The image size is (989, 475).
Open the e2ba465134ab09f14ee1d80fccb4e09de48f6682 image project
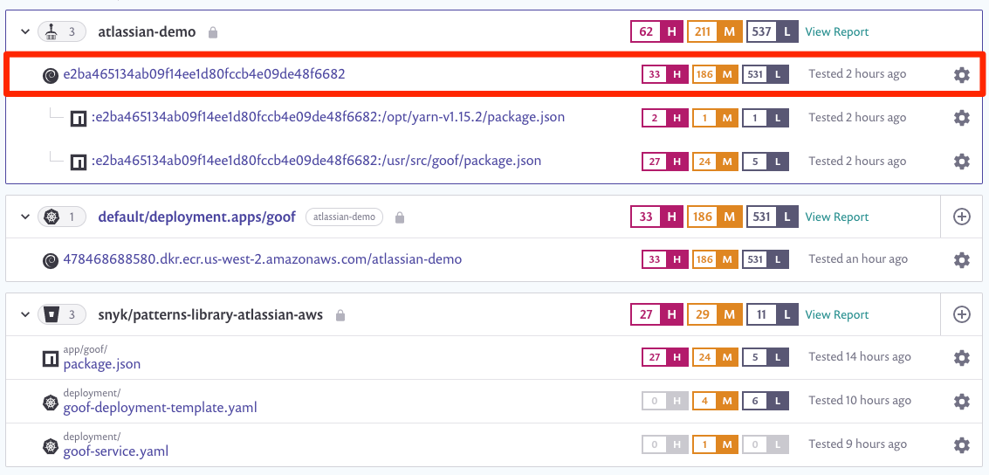(204, 74)
